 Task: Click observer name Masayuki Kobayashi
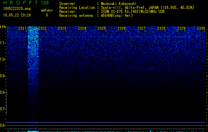(119, 4)
